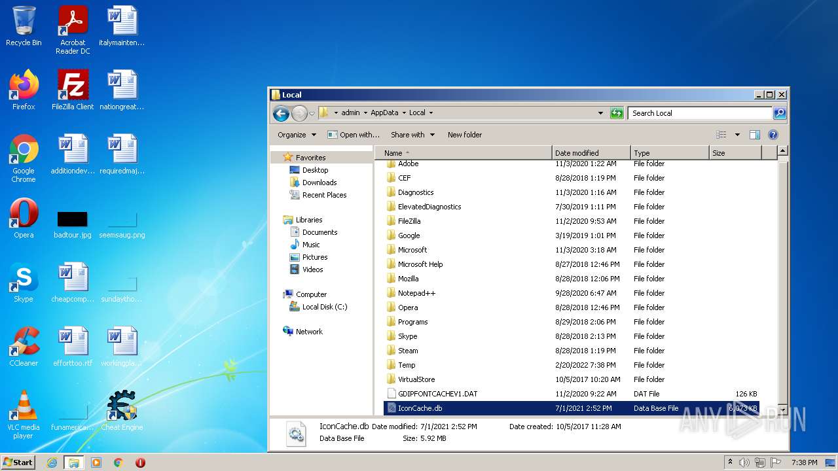Expand the address bar history dropdown

tap(600, 113)
